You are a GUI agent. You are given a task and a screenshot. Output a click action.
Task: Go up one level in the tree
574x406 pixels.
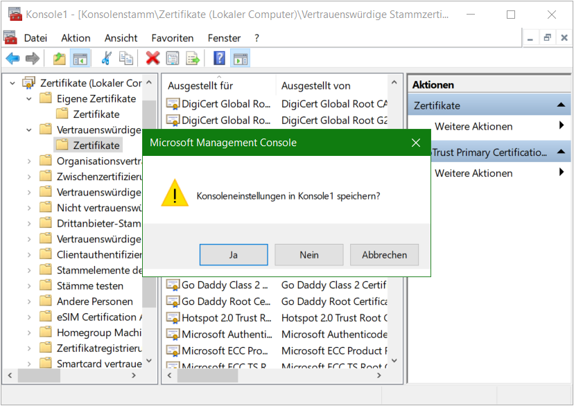tap(60, 58)
